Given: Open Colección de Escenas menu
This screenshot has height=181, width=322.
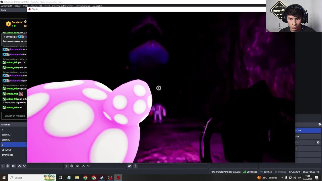Looking at the screenshot, I should (63, 6).
